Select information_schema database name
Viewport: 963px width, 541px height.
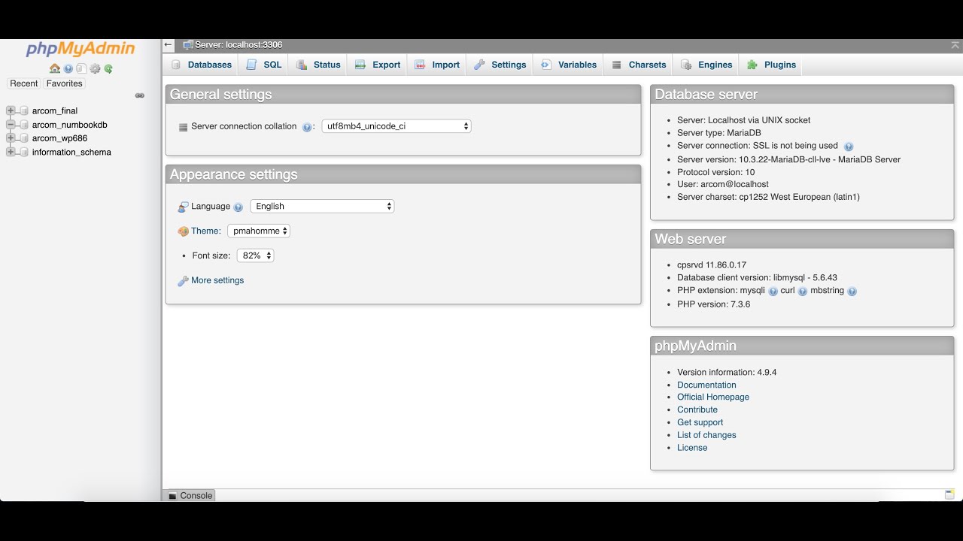(71, 152)
